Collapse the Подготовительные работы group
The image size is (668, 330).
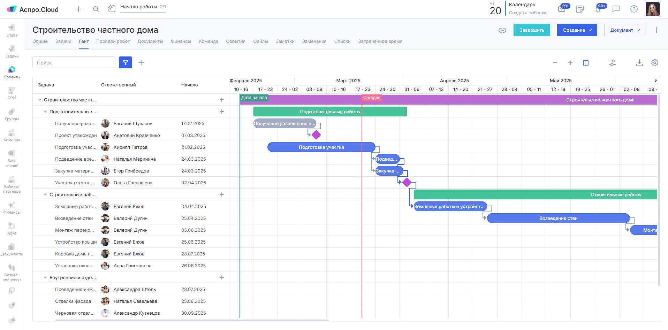point(45,112)
